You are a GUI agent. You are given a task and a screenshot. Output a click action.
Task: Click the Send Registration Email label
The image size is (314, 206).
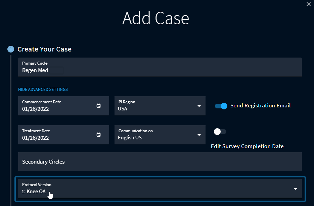[x=260, y=106]
